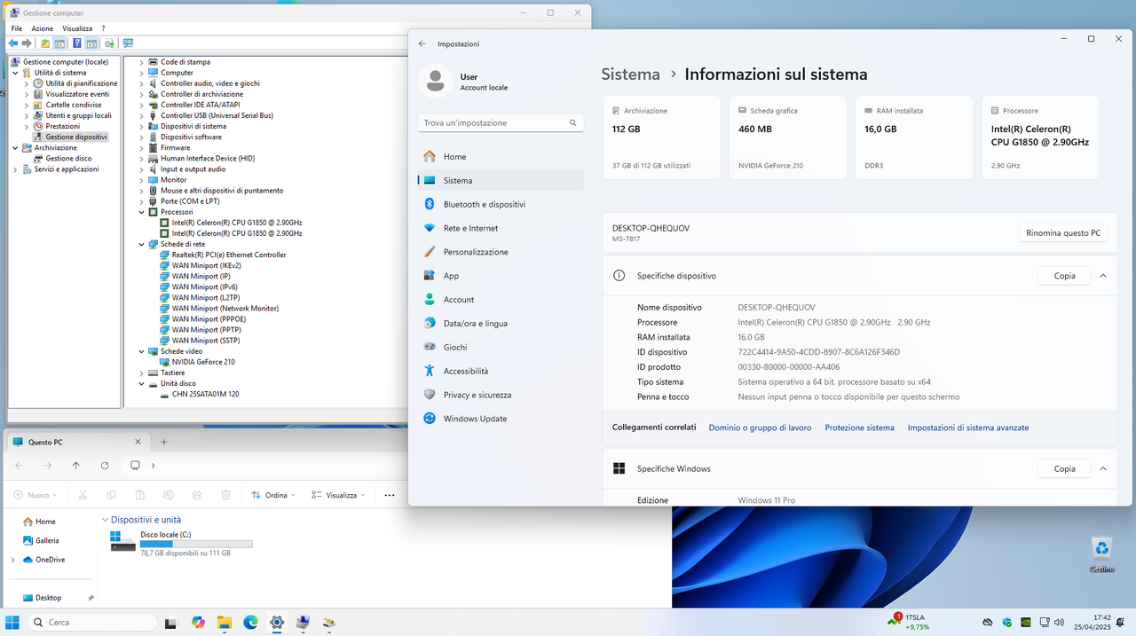
Task: Go back using Gestione computer toolbar arrow
Action: coord(14,43)
